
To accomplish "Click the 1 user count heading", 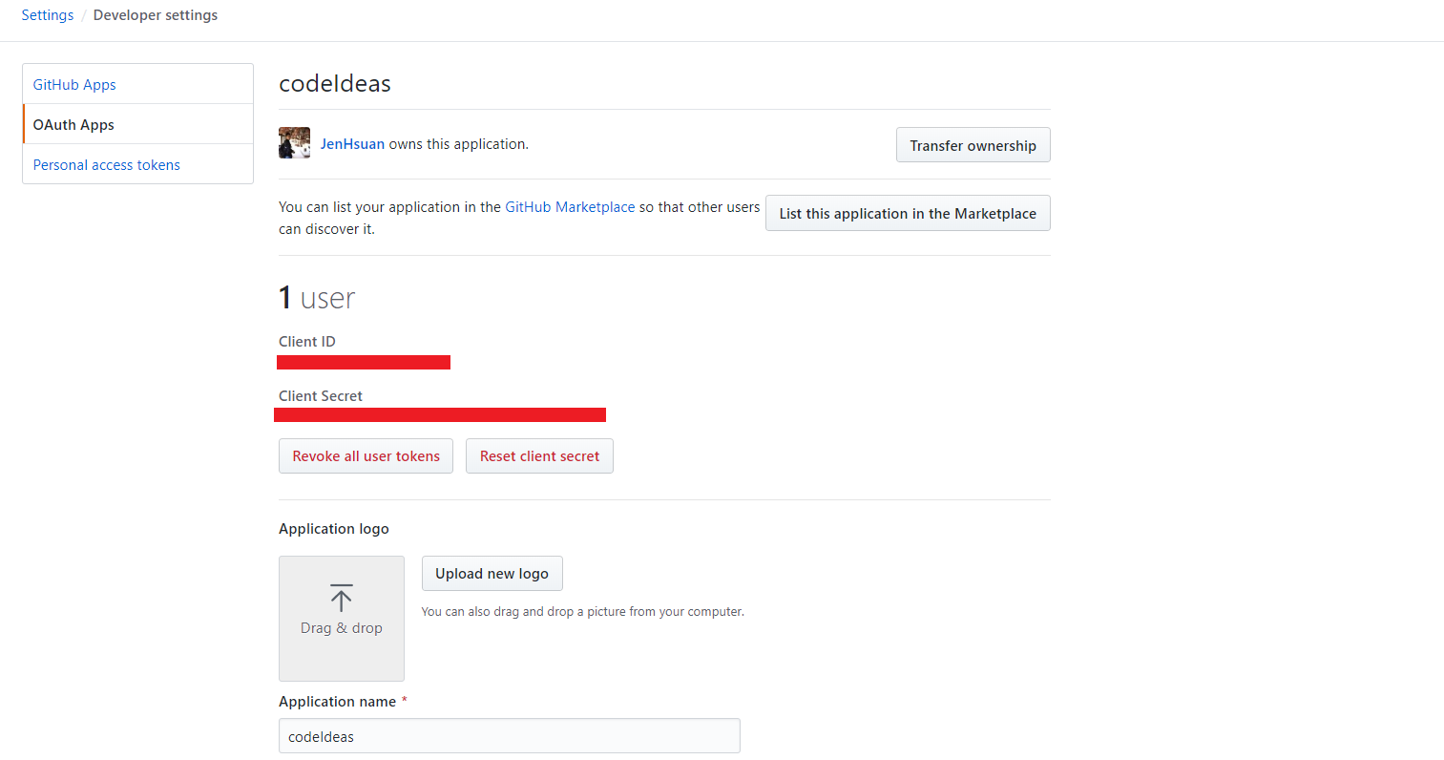I will [316, 297].
